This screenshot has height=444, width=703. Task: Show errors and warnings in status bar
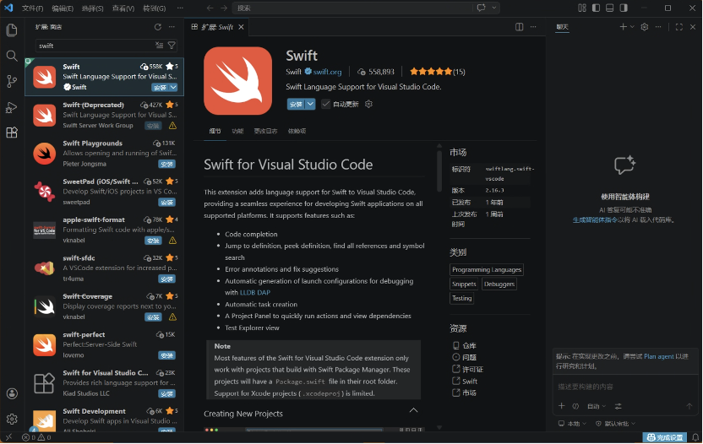[37, 437]
